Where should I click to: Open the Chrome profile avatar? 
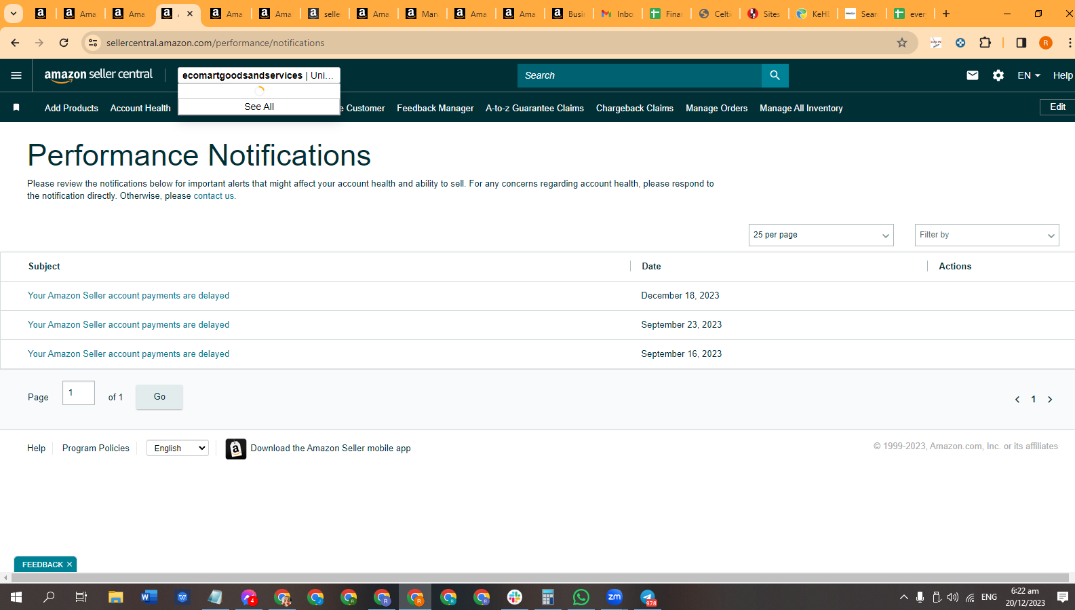click(1045, 43)
